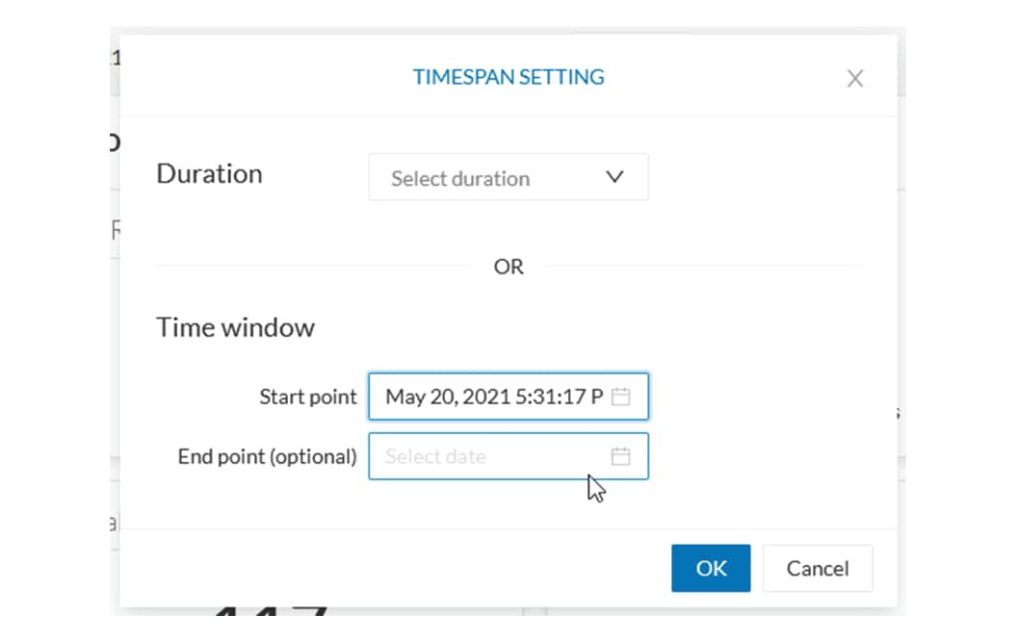
Task: Click the Duration label
Action: point(209,174)
